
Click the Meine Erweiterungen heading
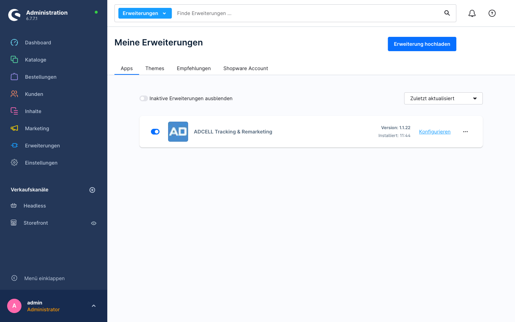[158, 43]
